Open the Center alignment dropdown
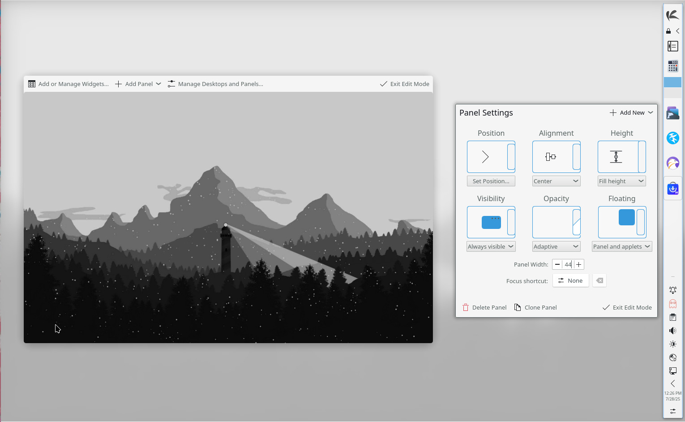 (556, 181)
